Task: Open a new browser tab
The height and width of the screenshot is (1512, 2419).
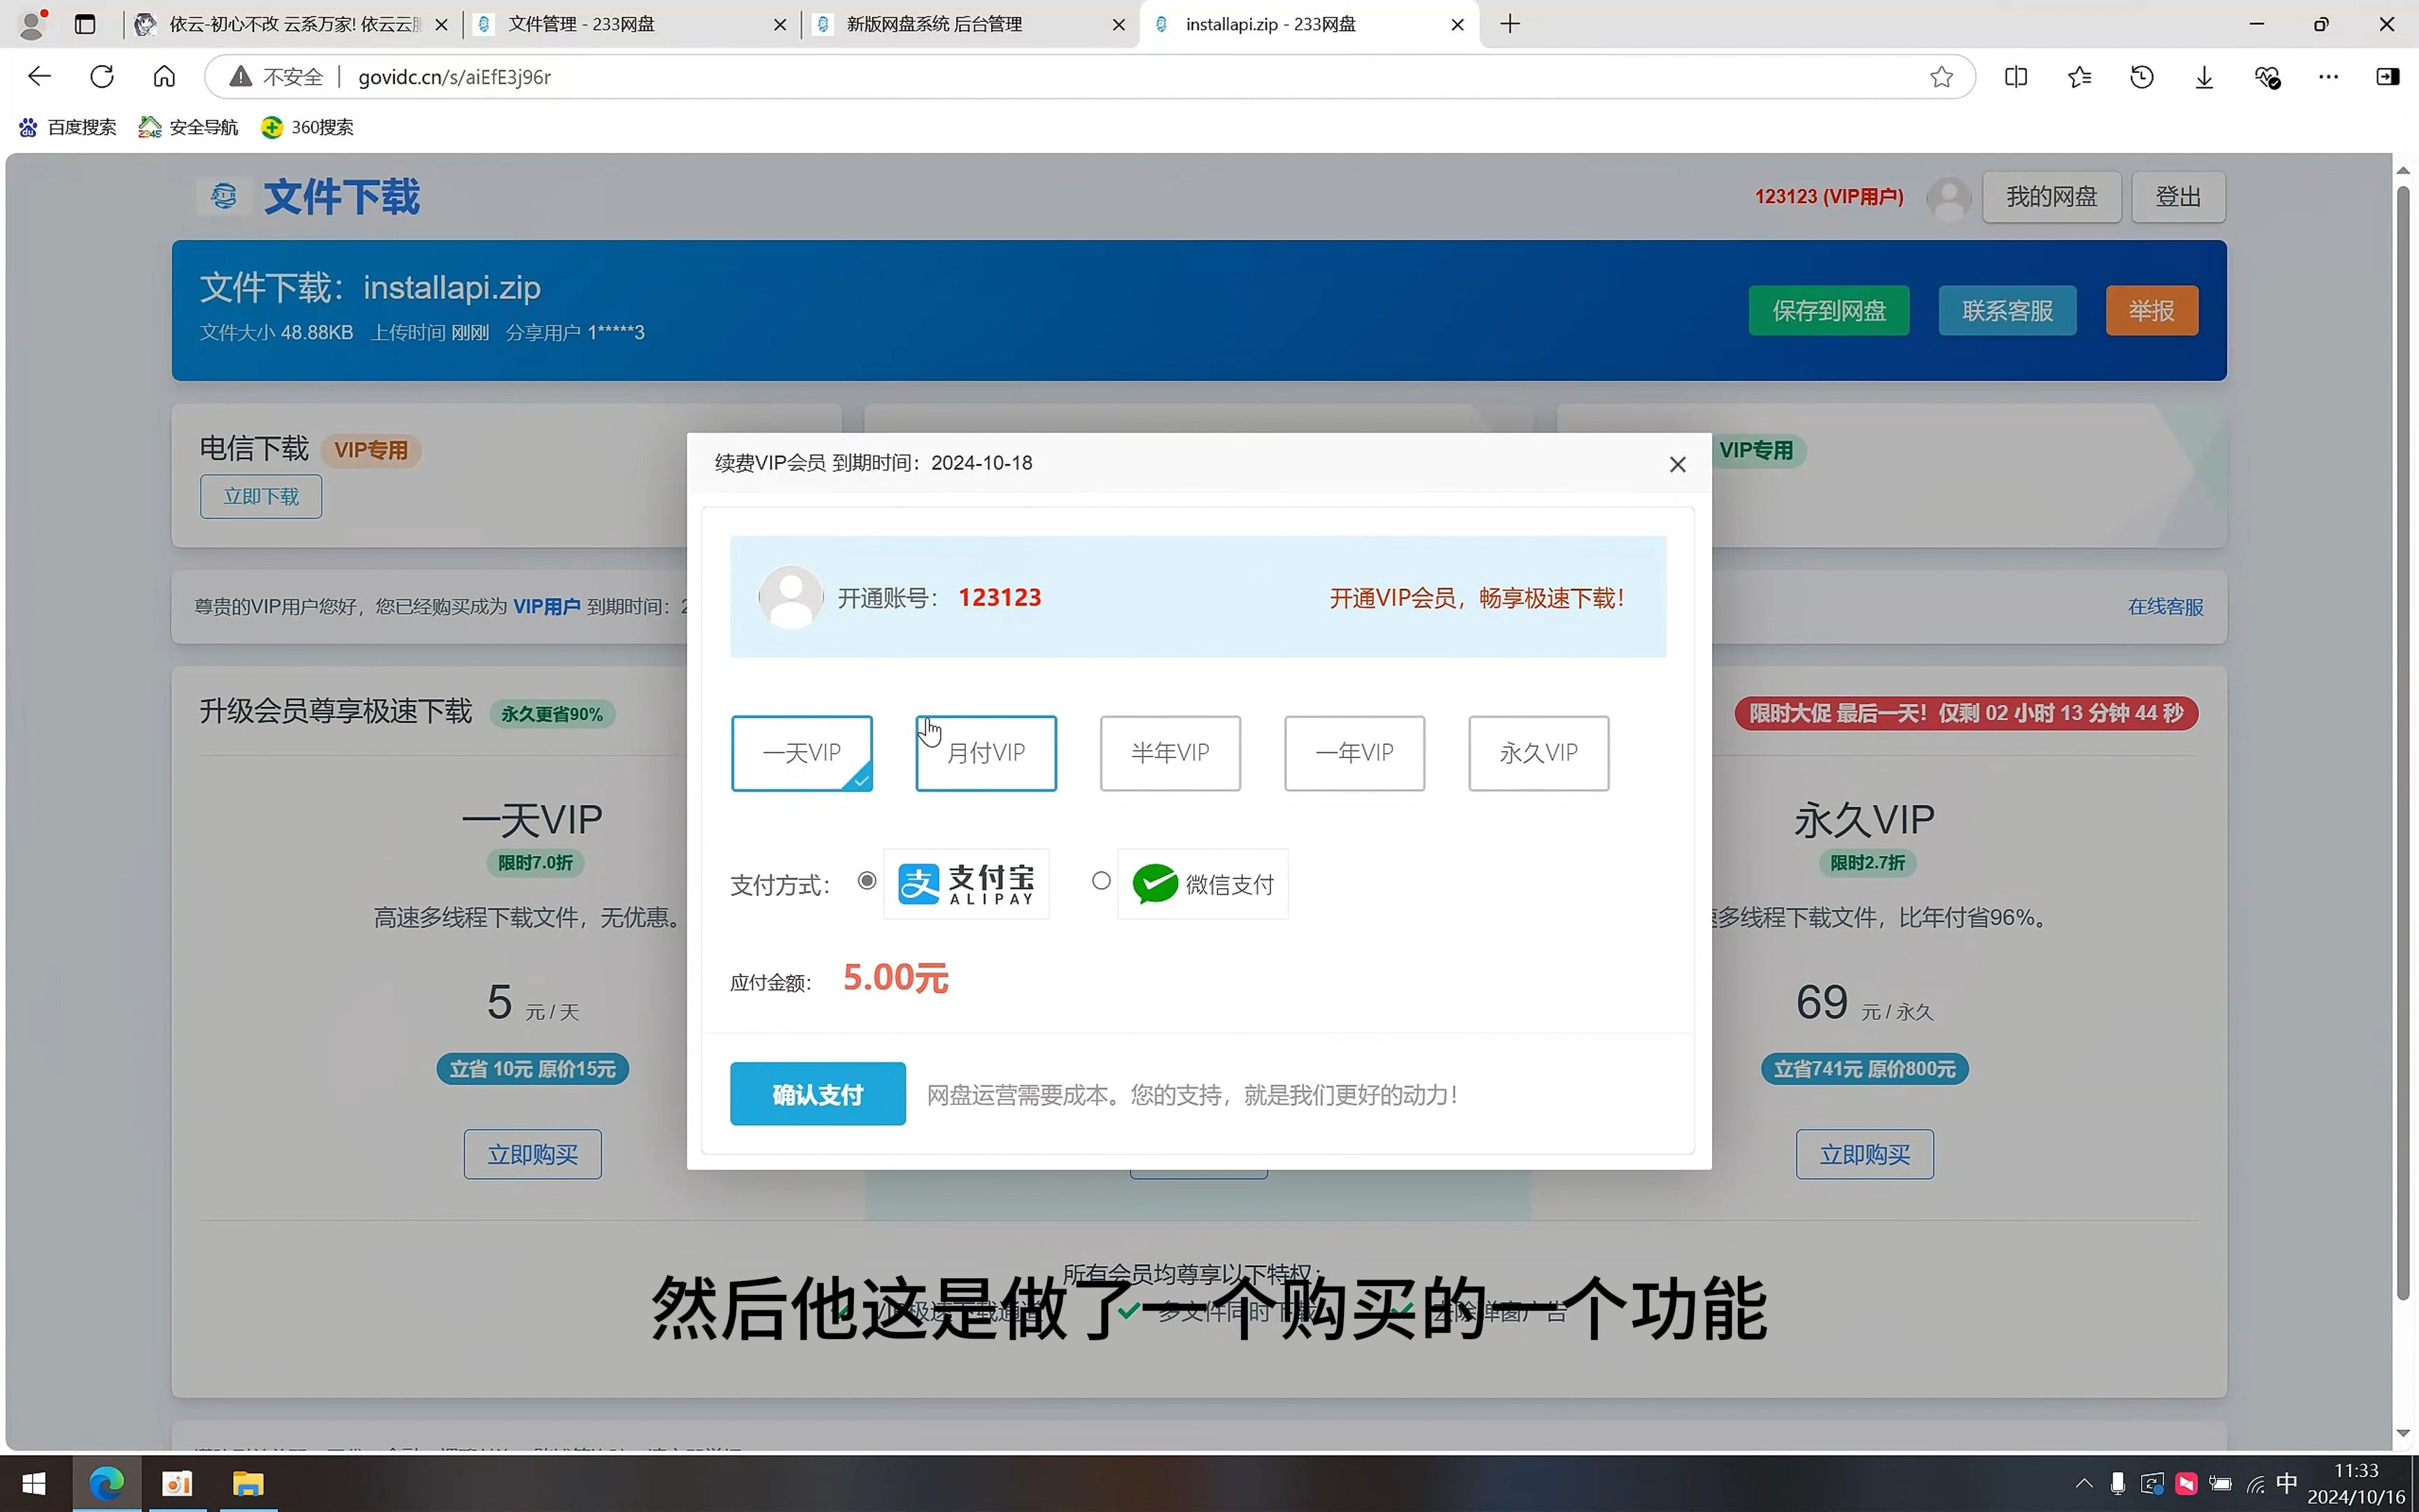Action: [1510, 24]
